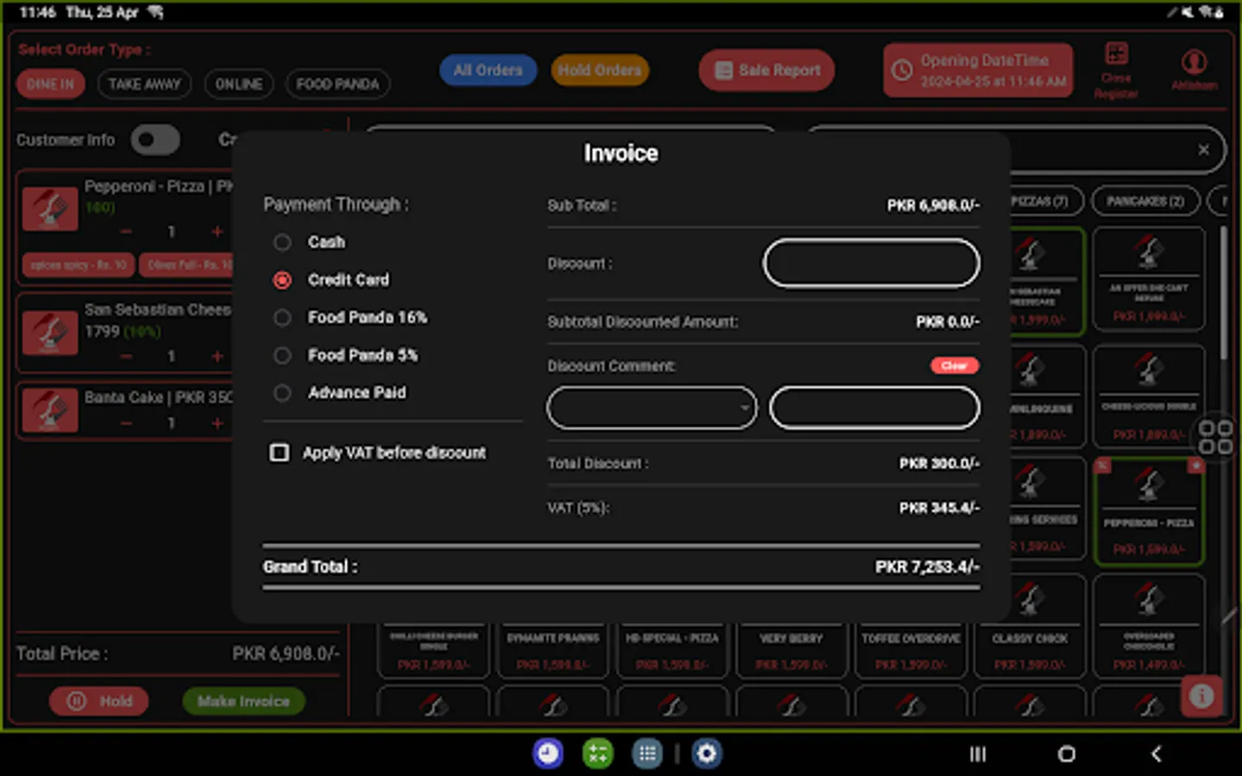Click the Hold Orders button

tap(599, 70)
